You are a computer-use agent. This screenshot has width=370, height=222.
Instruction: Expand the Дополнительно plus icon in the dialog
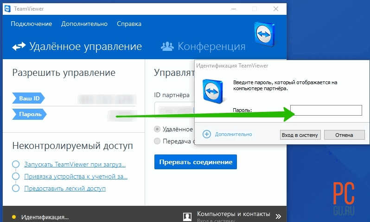click(207, 134)
